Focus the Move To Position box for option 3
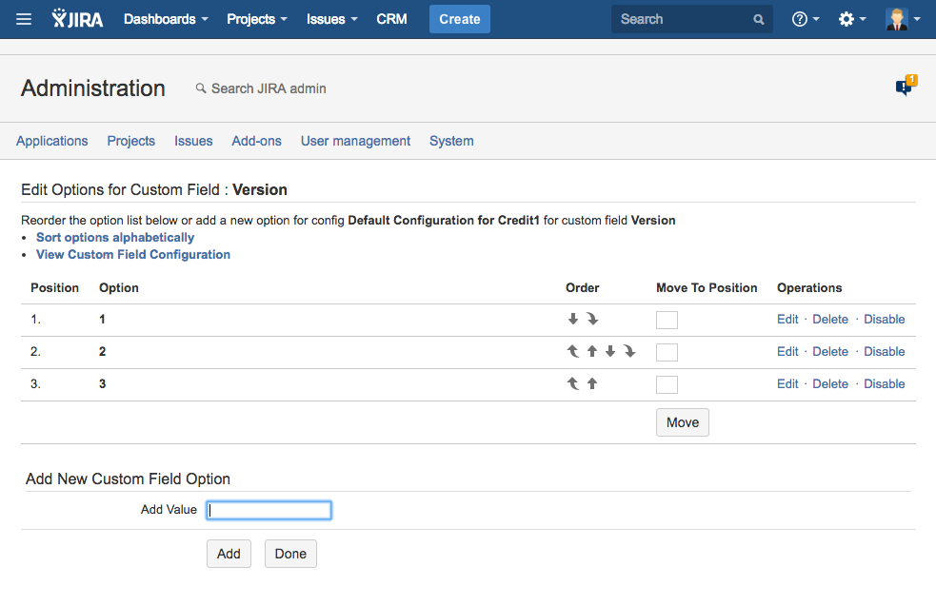 (667, 384)
